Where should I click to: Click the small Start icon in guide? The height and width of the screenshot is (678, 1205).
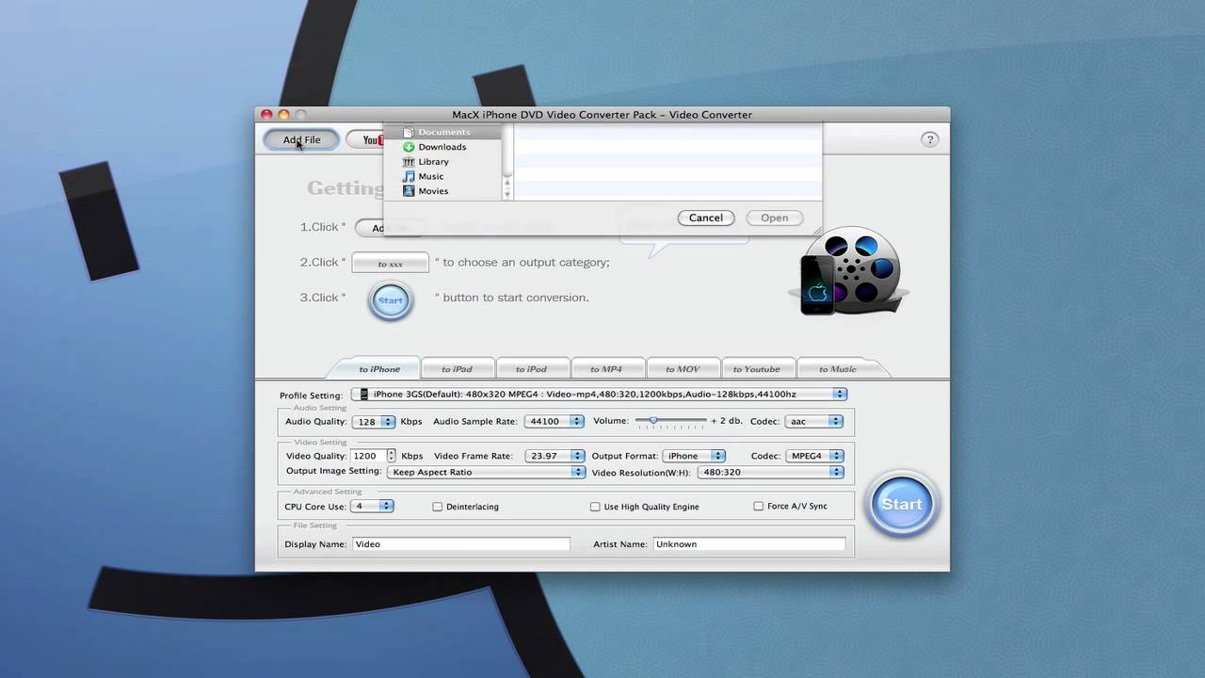tap(390, 300)
